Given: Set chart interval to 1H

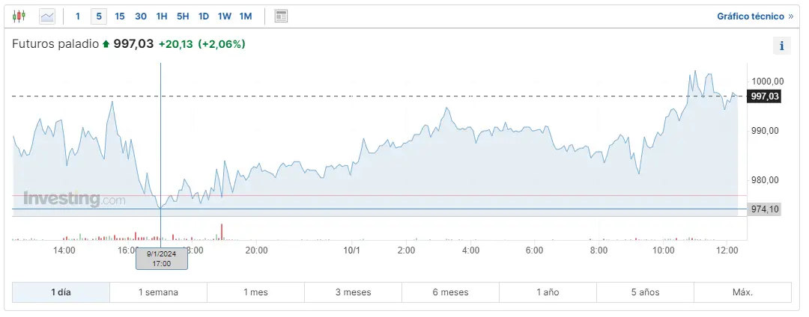Looking at the screenshot, I should click(162, 16).
